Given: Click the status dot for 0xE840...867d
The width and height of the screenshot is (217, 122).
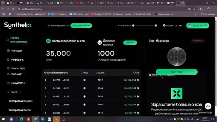Looking at the screenshot, I should pyautogui.click(x=84, y=88).
